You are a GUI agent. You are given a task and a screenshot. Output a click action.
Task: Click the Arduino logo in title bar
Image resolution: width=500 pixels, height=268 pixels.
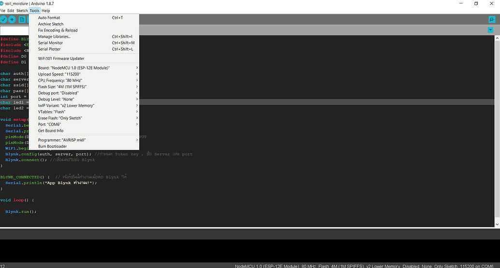tap(2, 3)
